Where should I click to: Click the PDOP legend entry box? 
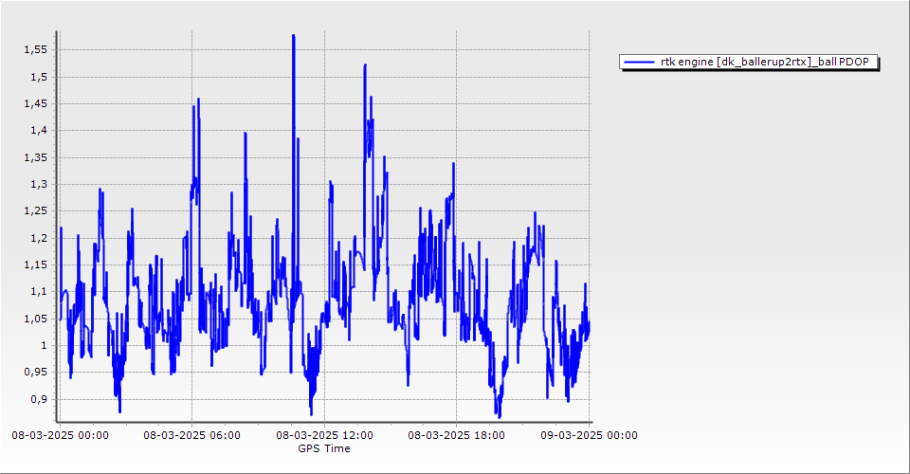(749, 62)
